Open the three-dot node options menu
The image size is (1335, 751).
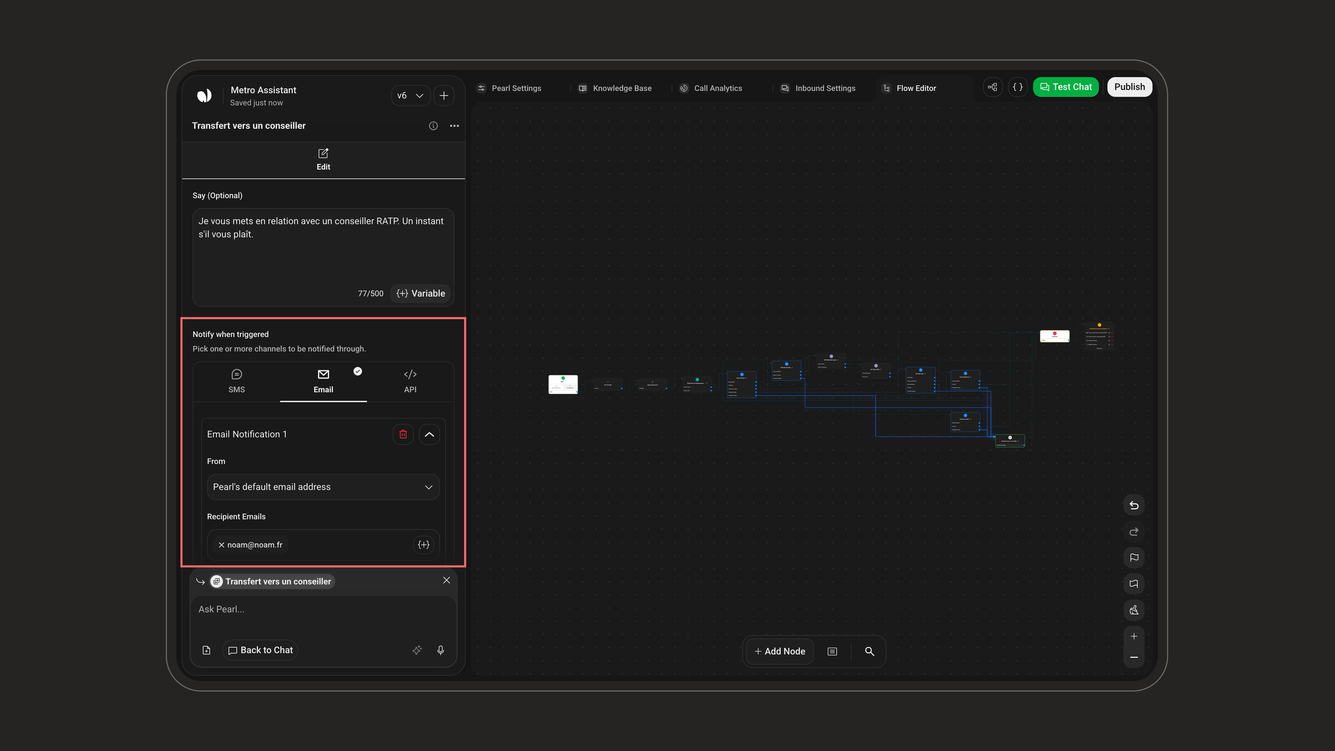point(454,126)
